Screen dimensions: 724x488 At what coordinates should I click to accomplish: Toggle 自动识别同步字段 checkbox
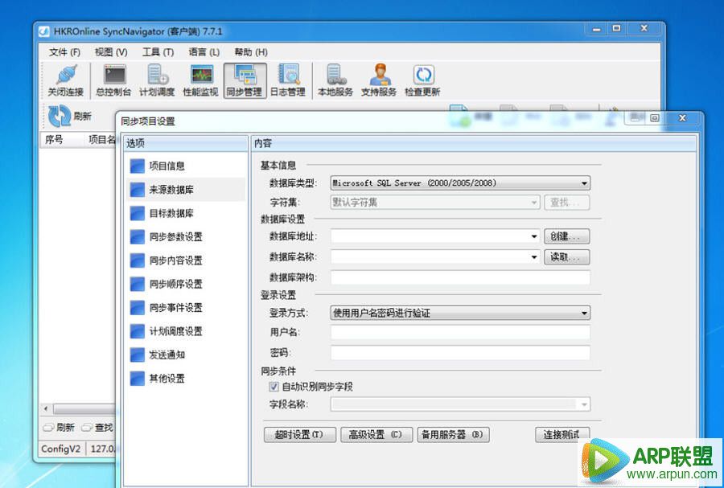(x=274, y=387)
